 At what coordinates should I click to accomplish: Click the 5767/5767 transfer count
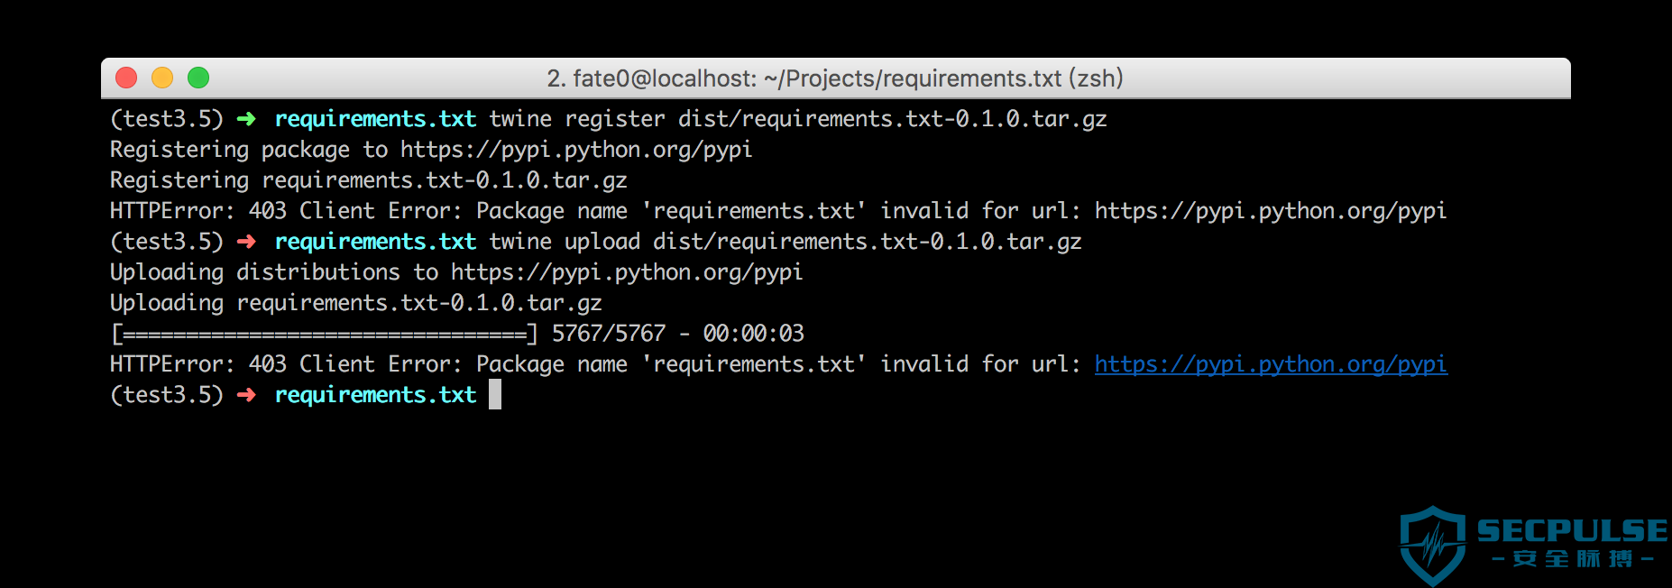pyautogui.click(x=609, y=334)
